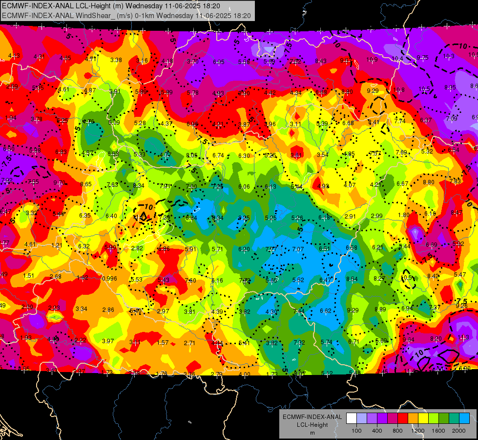Click the wind shear value 6.62
Viewport: 478px width, 440px height.
[325, 311]
